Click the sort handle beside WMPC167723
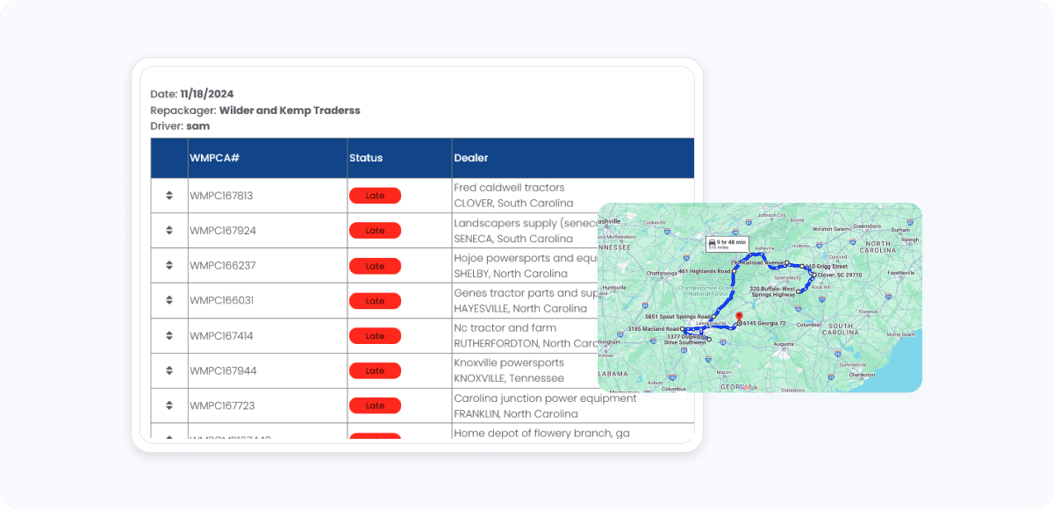The height and width of the screenshot is (509, 1053). pyautogui.click(x=169, y=406)
